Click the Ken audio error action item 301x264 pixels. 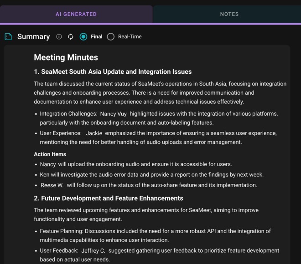coord(151,175)
